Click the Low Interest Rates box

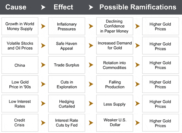coord(20,104)
